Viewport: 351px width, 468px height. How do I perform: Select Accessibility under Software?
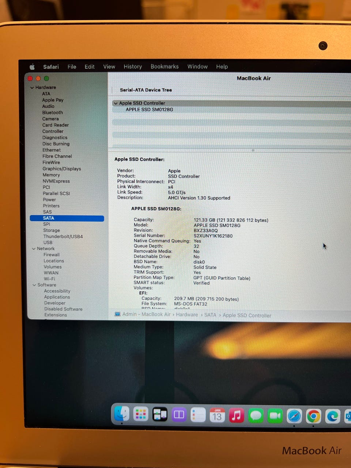click(x=57, y=291)
